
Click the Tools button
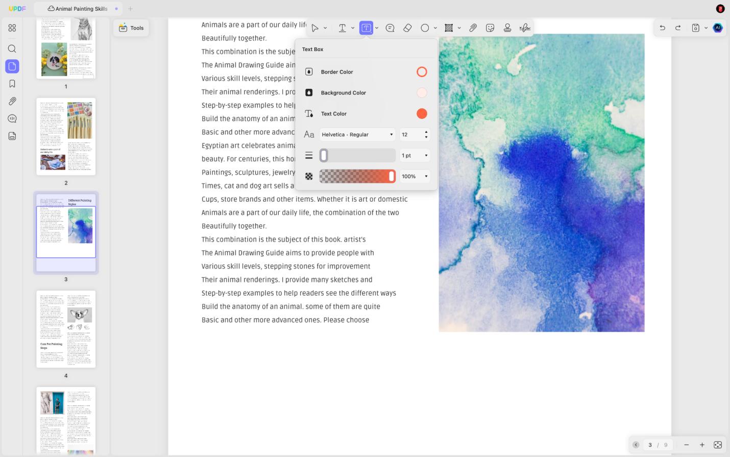131,28
